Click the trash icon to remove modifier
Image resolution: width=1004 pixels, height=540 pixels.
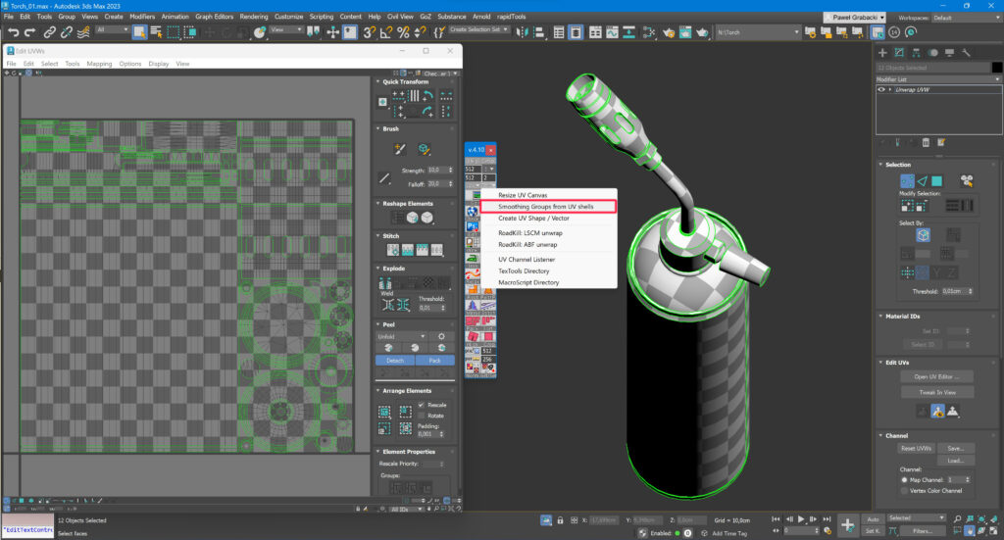tap(926, 143)
